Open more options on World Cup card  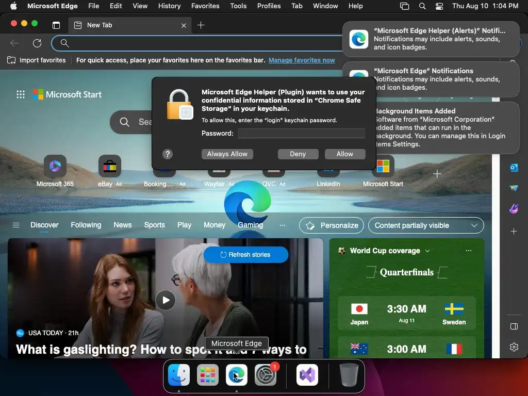click(x=468, y=251)
